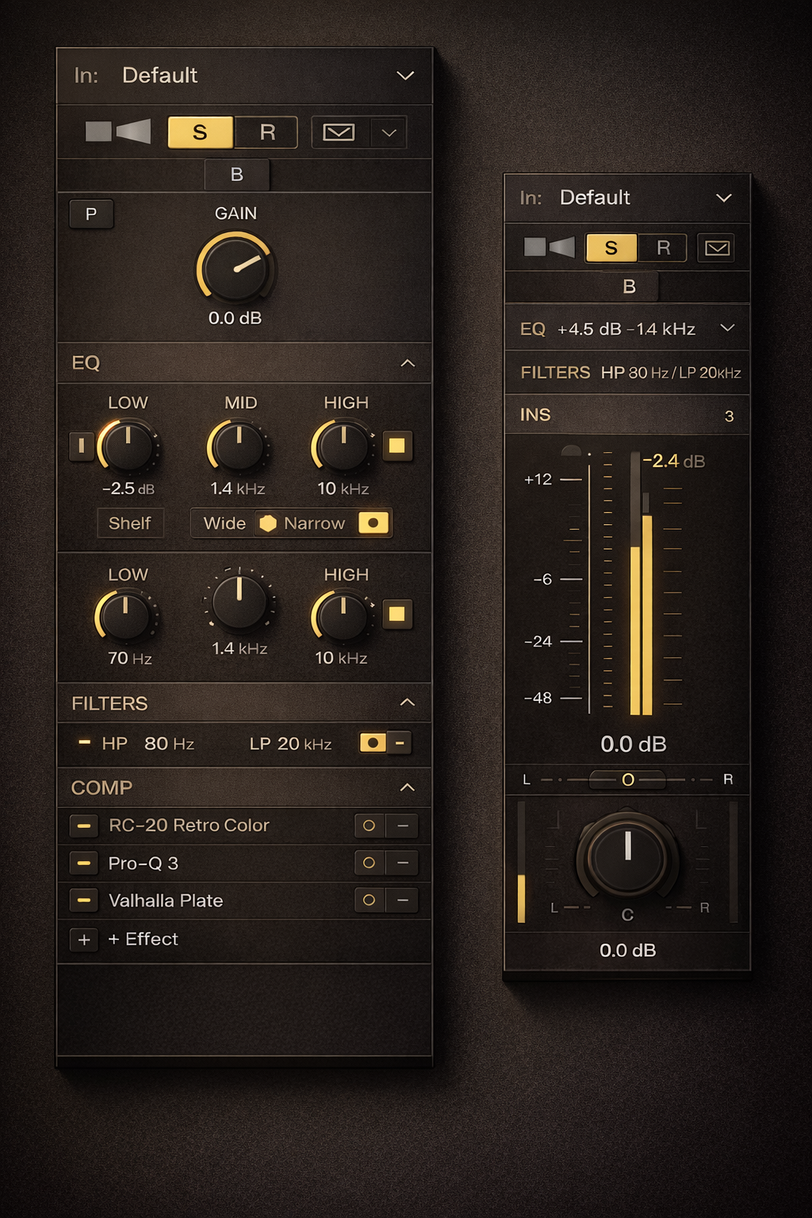The image size is (812, 1218).
Task: Toggle the RC-20 Retro Color effect on
Action: [x=83, y=825]
